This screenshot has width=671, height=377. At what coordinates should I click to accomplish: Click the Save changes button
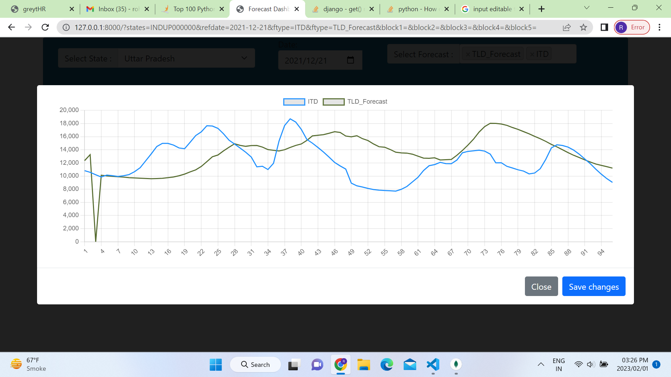[593, 286]
